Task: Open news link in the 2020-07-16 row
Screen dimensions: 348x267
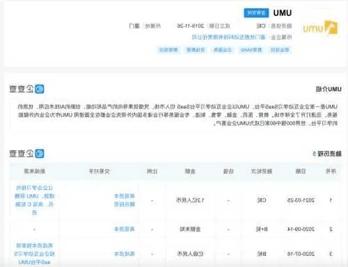Action: [x=35, y=254]
